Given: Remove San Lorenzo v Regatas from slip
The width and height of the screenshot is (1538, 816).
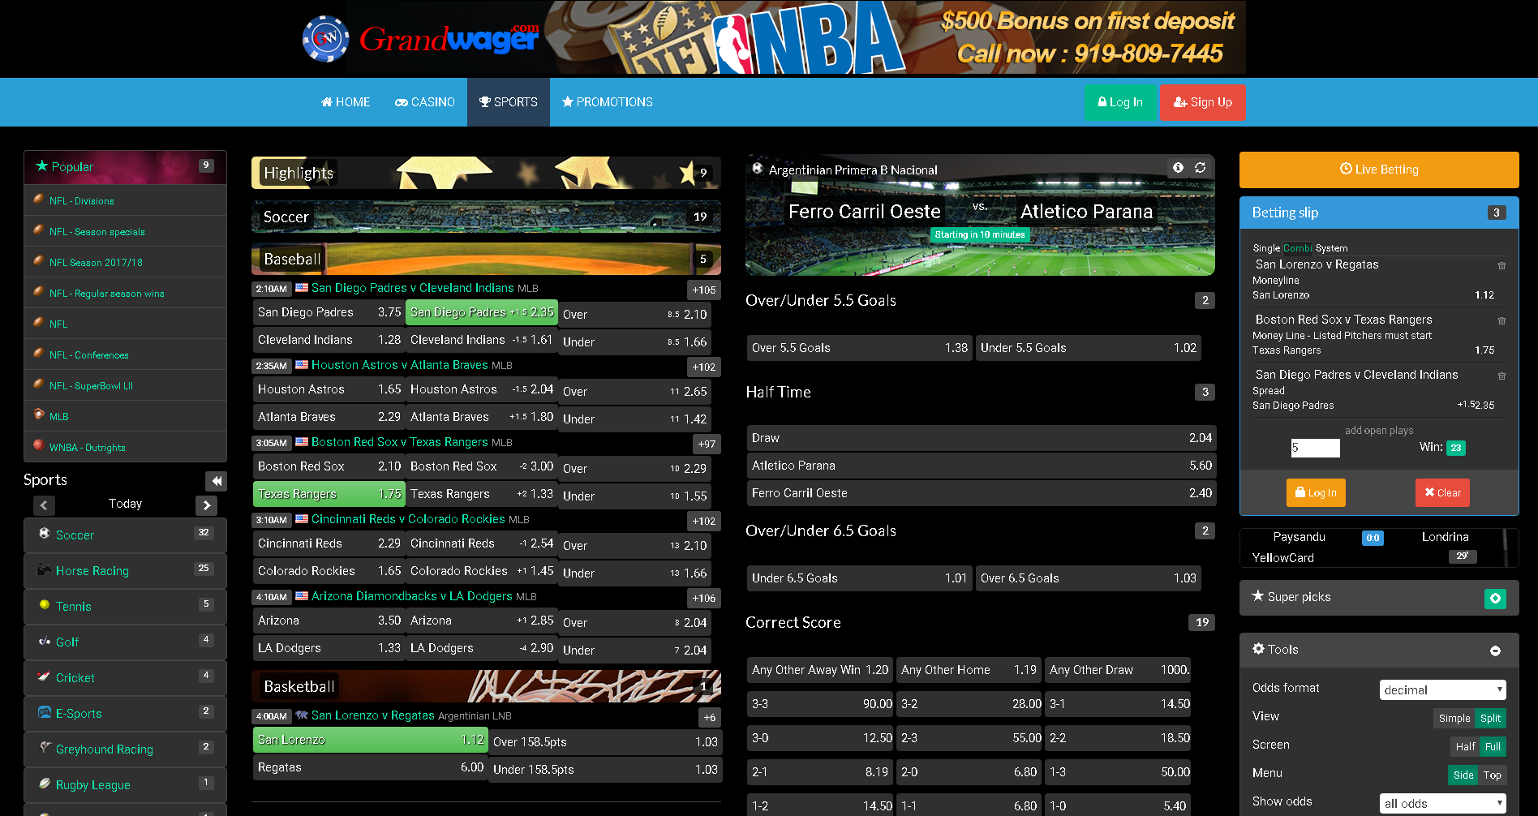Looking at the screenshot, I should (1501, 266).
